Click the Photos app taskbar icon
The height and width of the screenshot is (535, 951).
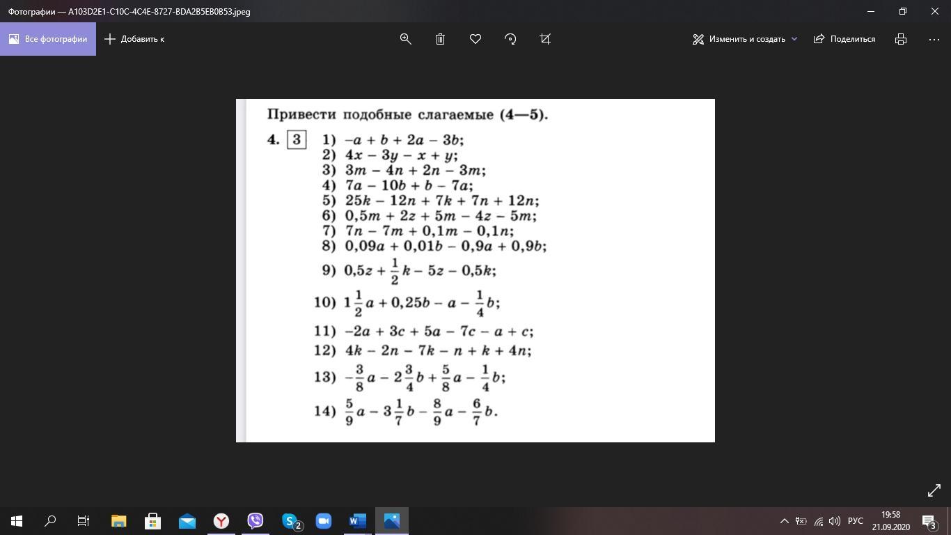(392, 521)
